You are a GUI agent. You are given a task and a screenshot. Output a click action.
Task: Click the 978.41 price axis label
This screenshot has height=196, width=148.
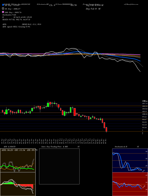pyautogui.click(x=145, y=117)
